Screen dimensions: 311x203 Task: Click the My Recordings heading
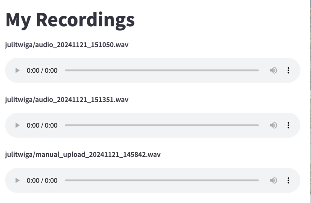tap(70, 19)
